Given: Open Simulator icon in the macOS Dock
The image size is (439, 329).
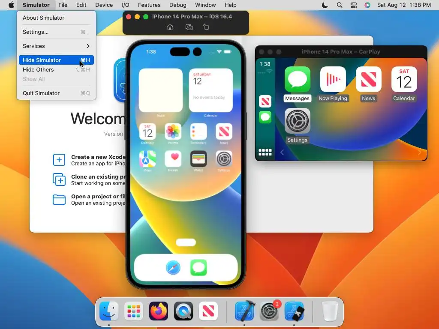Looking at the screenshot, I should 294,311.
